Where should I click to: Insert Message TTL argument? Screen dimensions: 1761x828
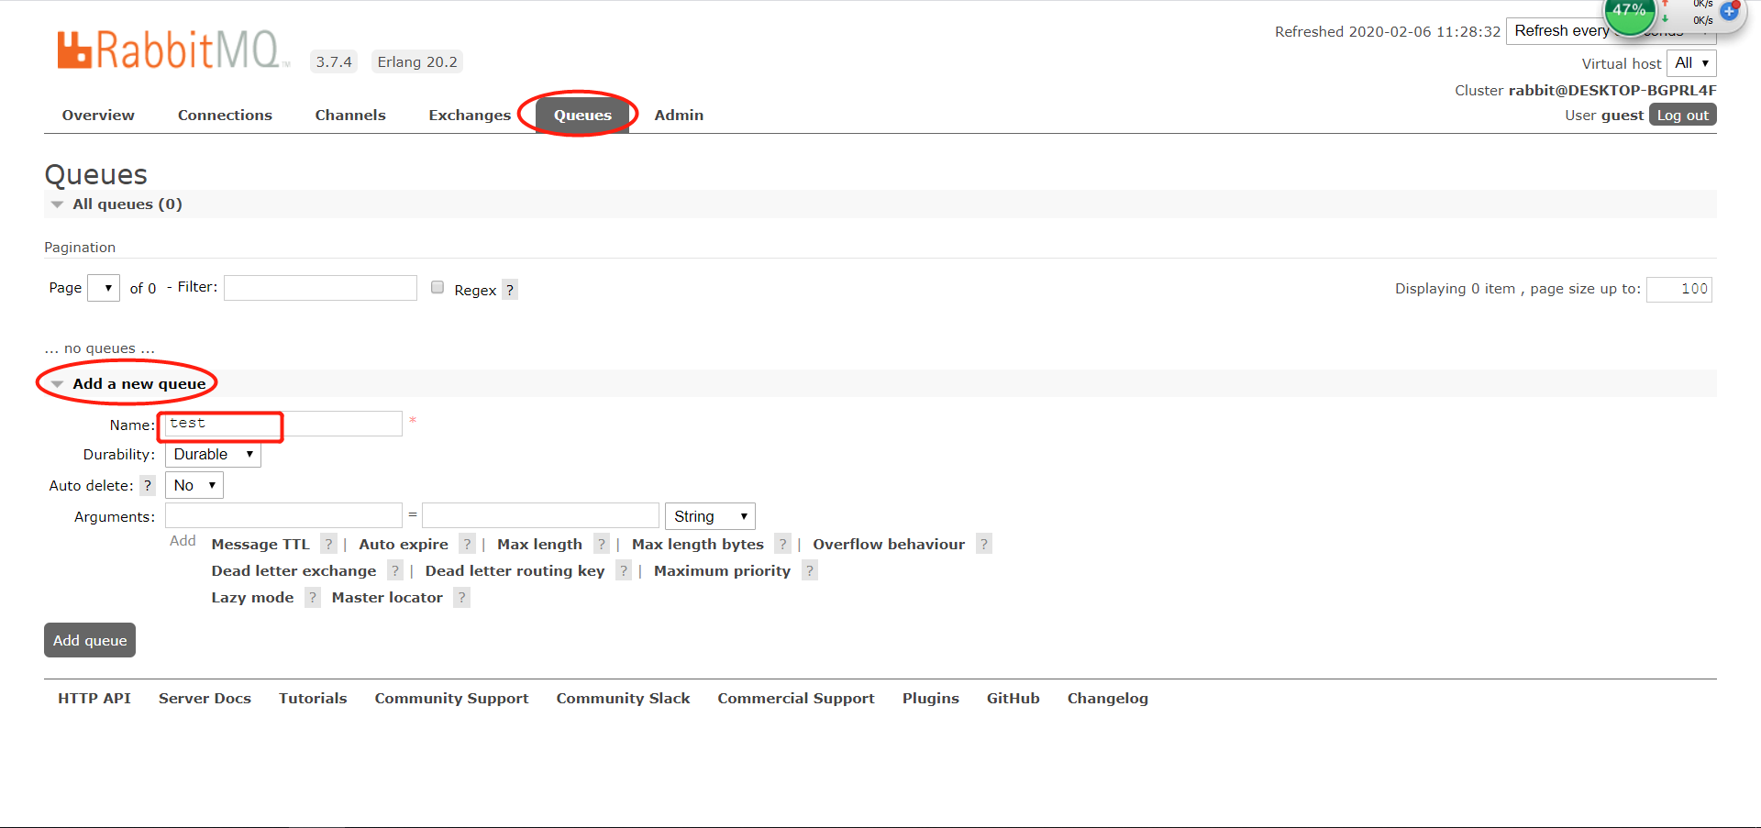coord(260,544)
